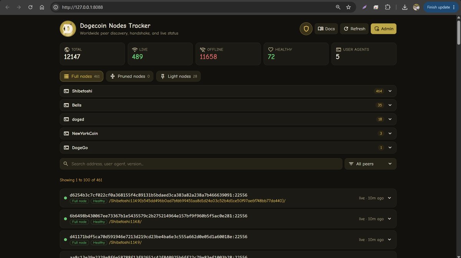Image resolution: width=461 pixels, height=258 pixels.
Task: Select the Full nodes tab
Action: point(81,76)
